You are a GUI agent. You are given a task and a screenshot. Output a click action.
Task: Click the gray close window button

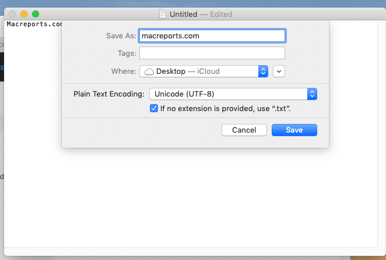pyautogui.click(x=12, y=14)
